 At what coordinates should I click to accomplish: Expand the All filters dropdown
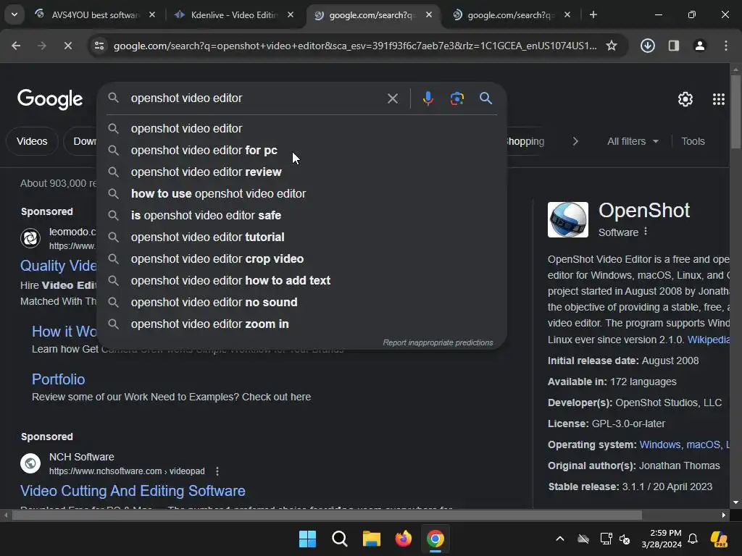tap(633, 141)
